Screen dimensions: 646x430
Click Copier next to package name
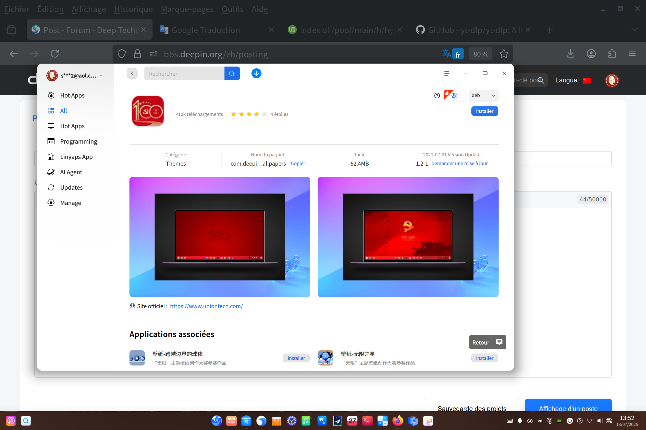298,164
